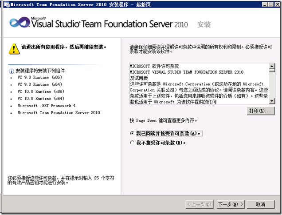Click the license scrollbar down arrow

click(x=272, y=101)
